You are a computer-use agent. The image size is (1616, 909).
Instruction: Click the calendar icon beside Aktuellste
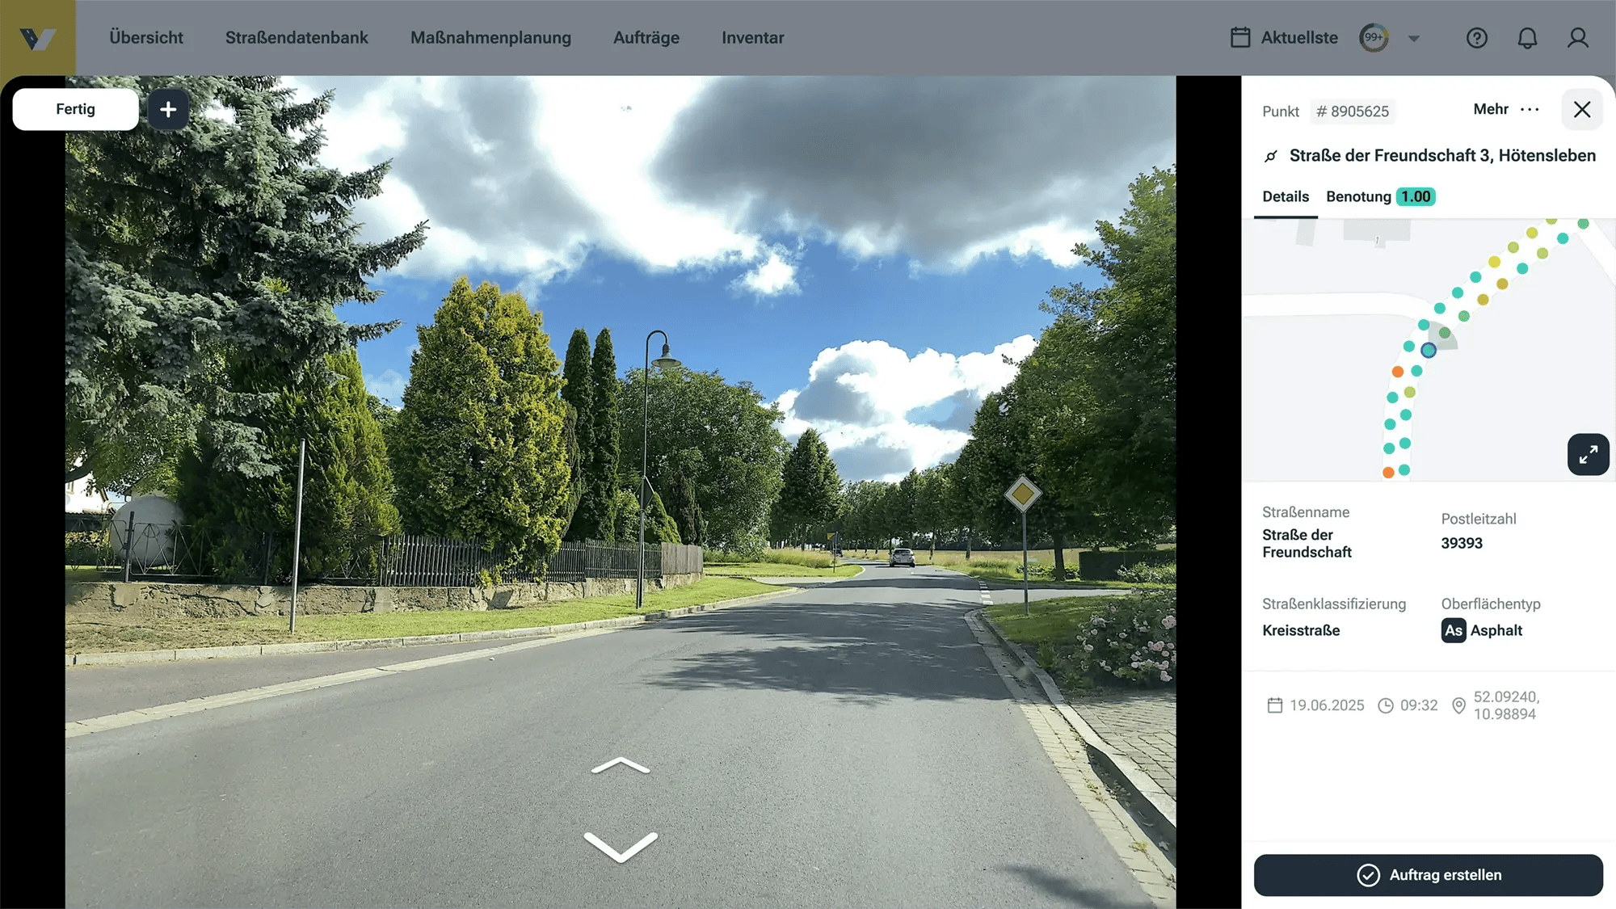pyautogui.click(x=1239, y=37)
